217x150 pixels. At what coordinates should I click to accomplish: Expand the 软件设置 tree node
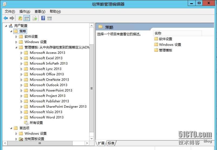click(x=16, y=37)
